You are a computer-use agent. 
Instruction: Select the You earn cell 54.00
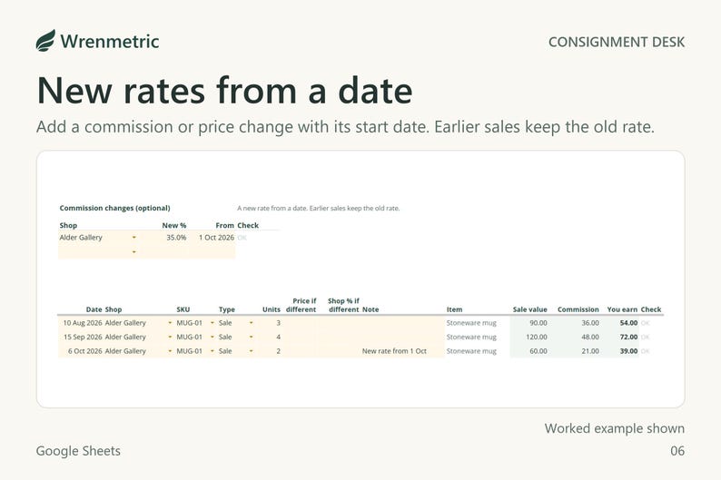click(620, 323)
